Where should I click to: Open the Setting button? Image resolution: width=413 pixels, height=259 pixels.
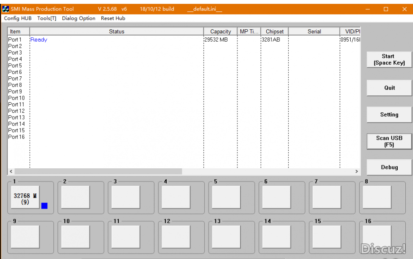pyautogui.click(x=389, y=114)
